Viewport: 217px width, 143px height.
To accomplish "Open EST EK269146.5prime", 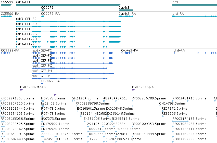I will (121, 114).
